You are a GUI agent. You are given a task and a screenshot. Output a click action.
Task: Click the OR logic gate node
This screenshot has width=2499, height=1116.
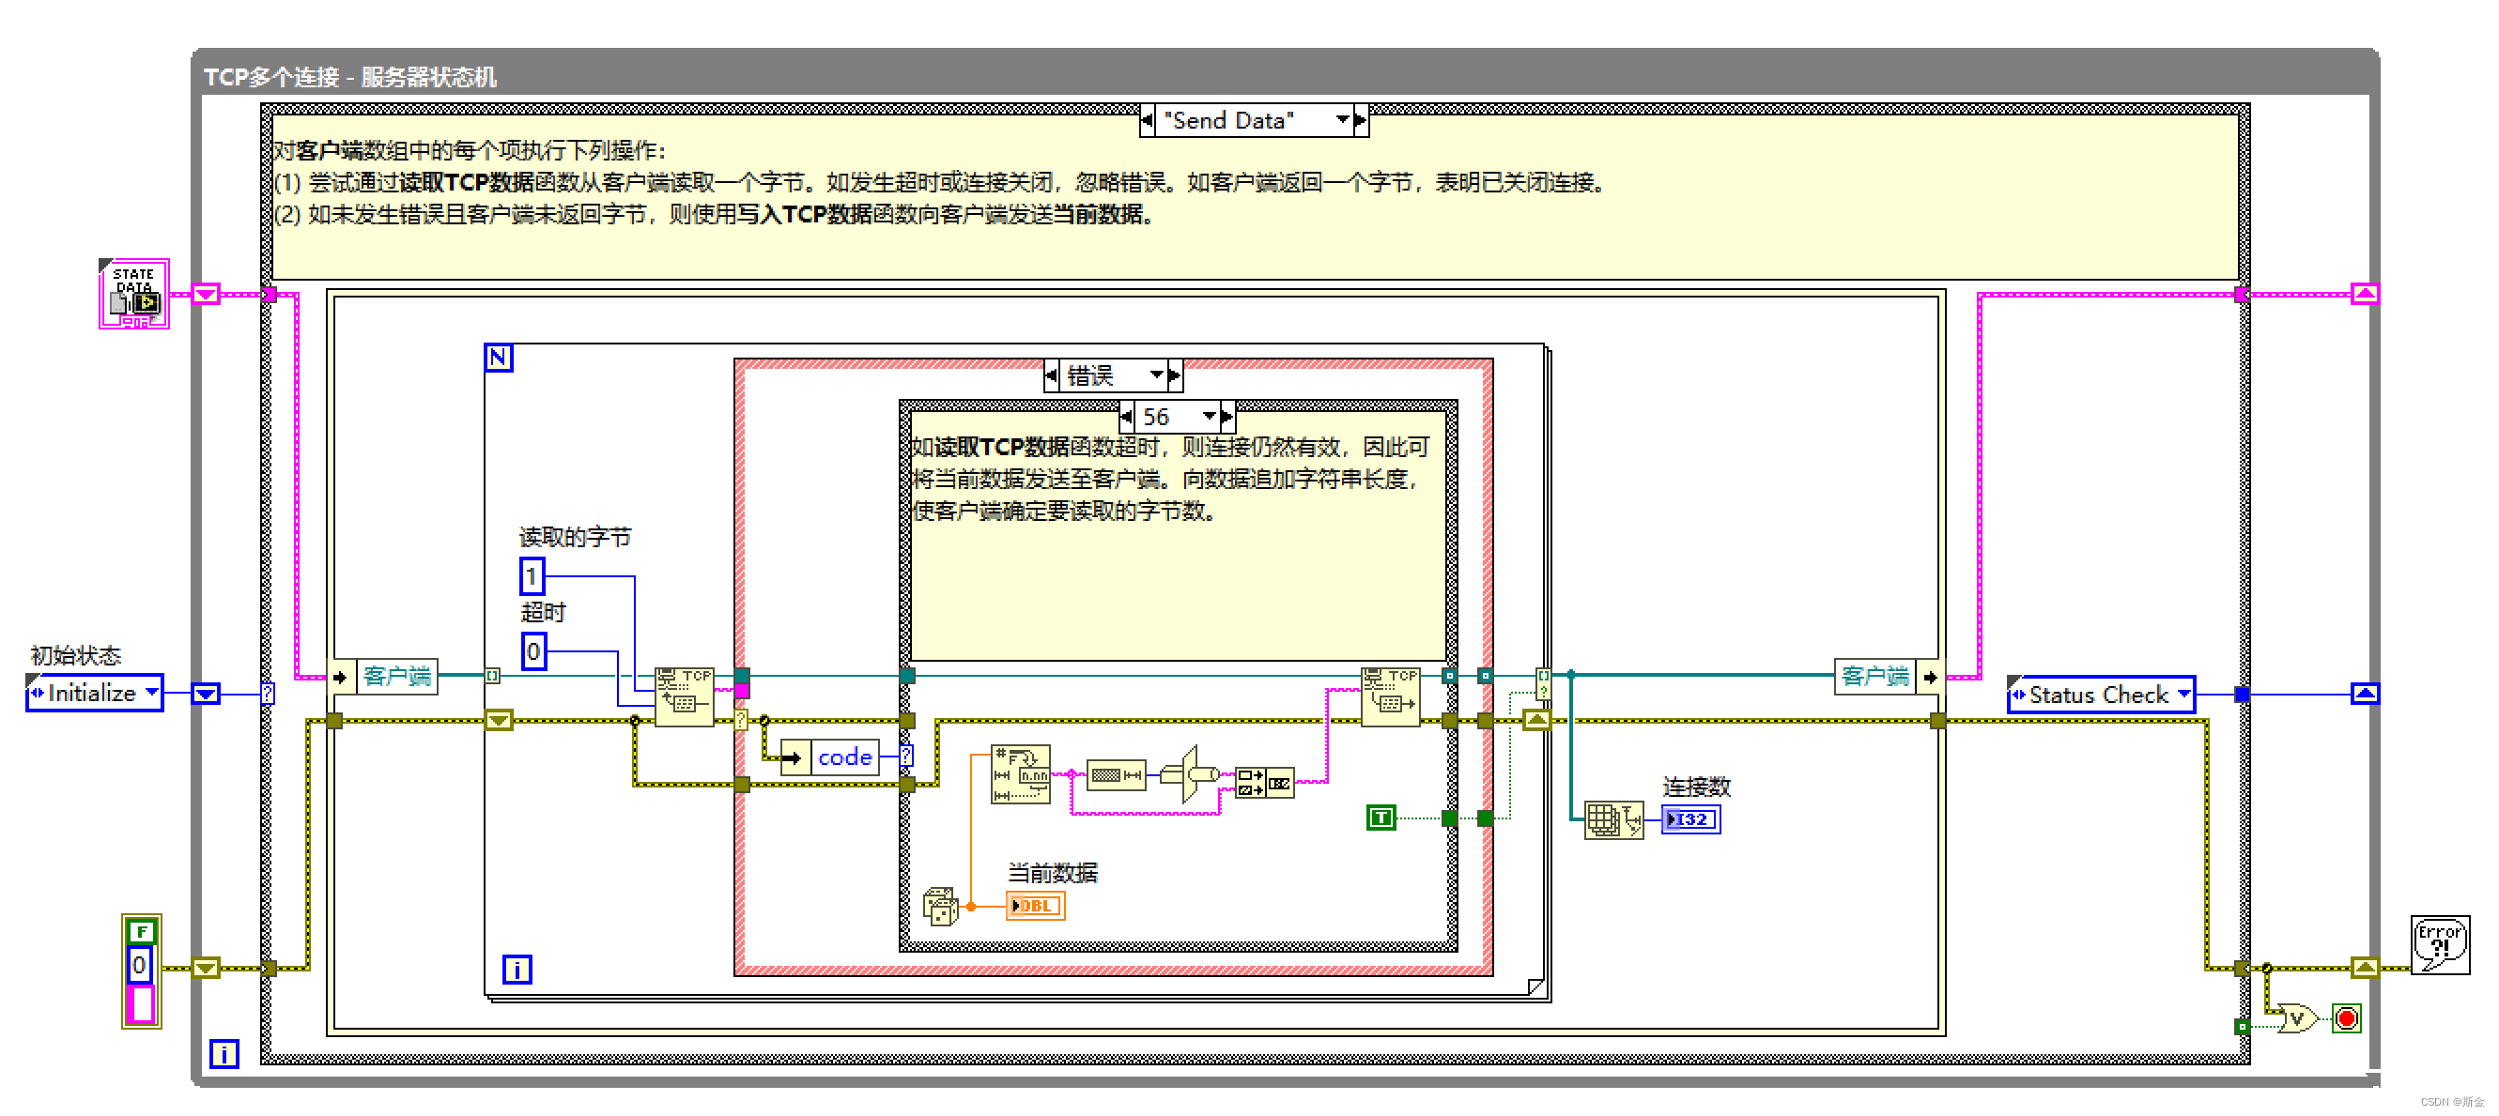pyautogui.click(x=2297, y=1018)
